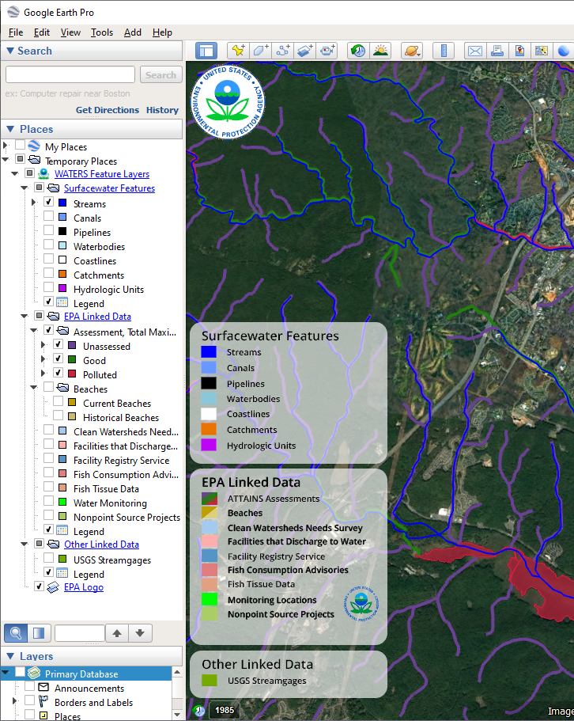Uncheck the Streams checkbox

pyautogui.click(x=48, y=202)
